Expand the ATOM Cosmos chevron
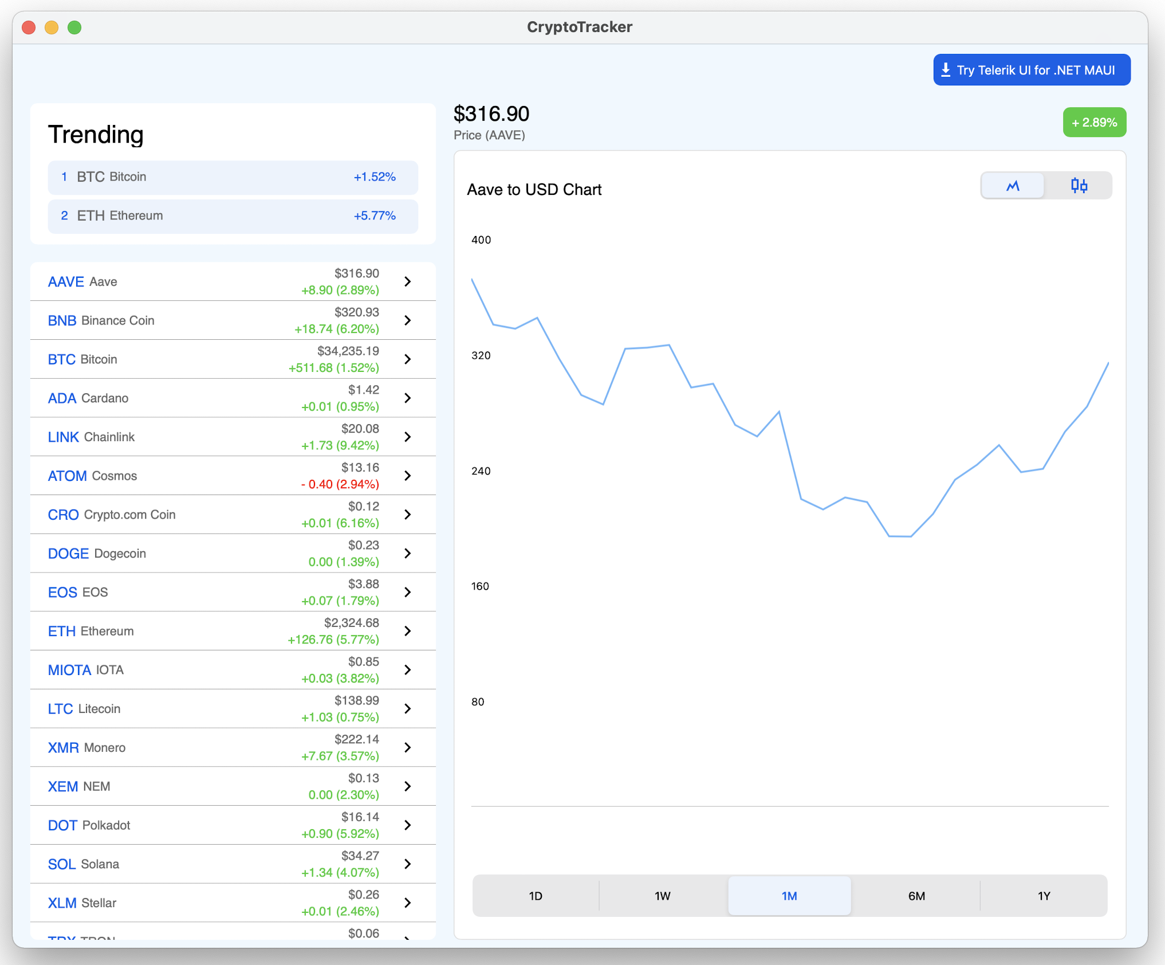This screenshot has height=965, width=1165. click(408, 476)
